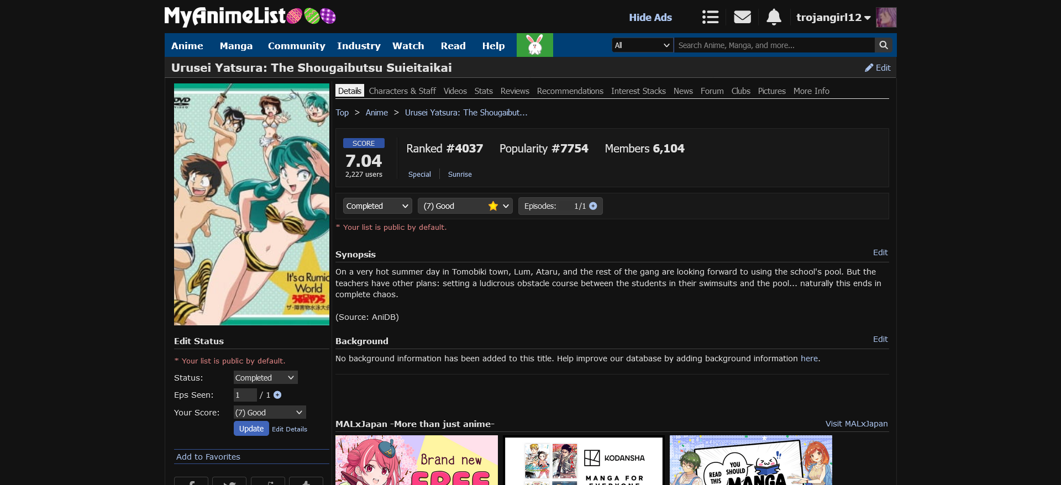Click the Hide Ads link

click(x=650, y=17)
